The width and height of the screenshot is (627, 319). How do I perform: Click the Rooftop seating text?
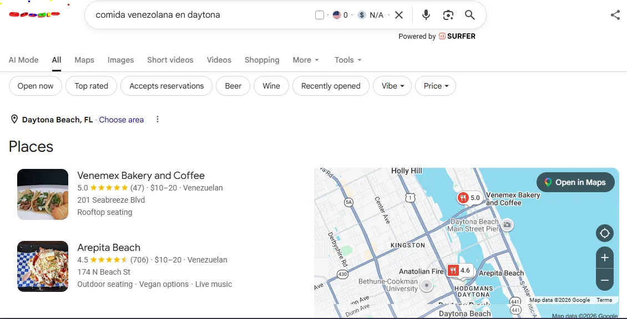105,213
